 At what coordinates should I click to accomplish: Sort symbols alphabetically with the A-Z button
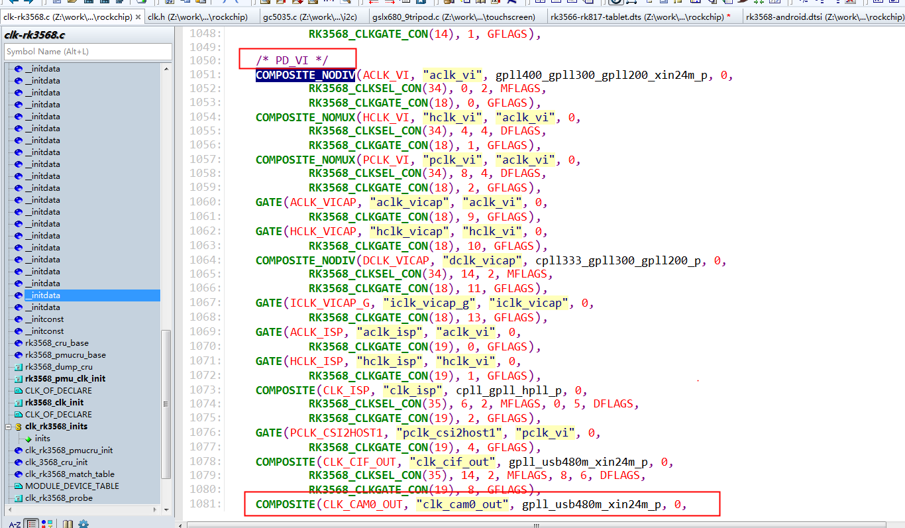coord(15,524)
